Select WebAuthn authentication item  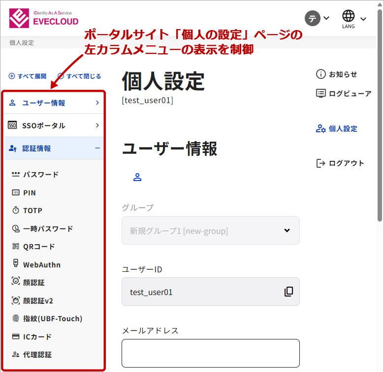tap(41, 265)
